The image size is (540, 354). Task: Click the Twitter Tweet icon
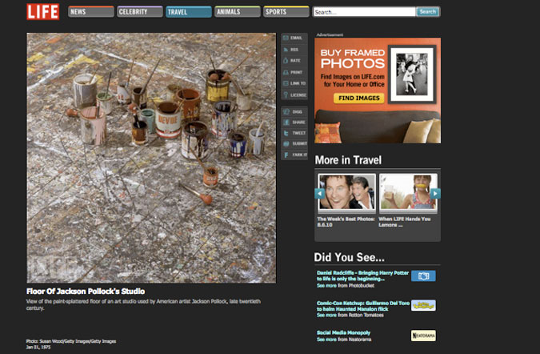286,133
